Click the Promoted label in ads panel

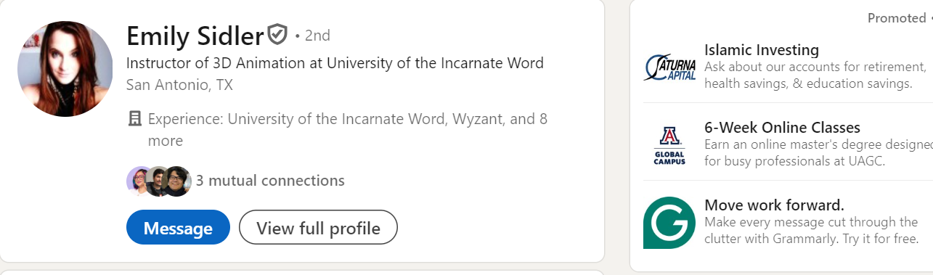(897, 18)
